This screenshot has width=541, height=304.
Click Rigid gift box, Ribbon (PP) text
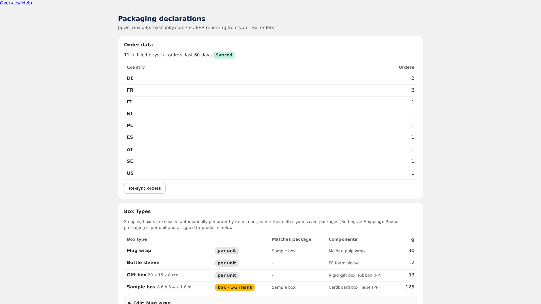355,275
